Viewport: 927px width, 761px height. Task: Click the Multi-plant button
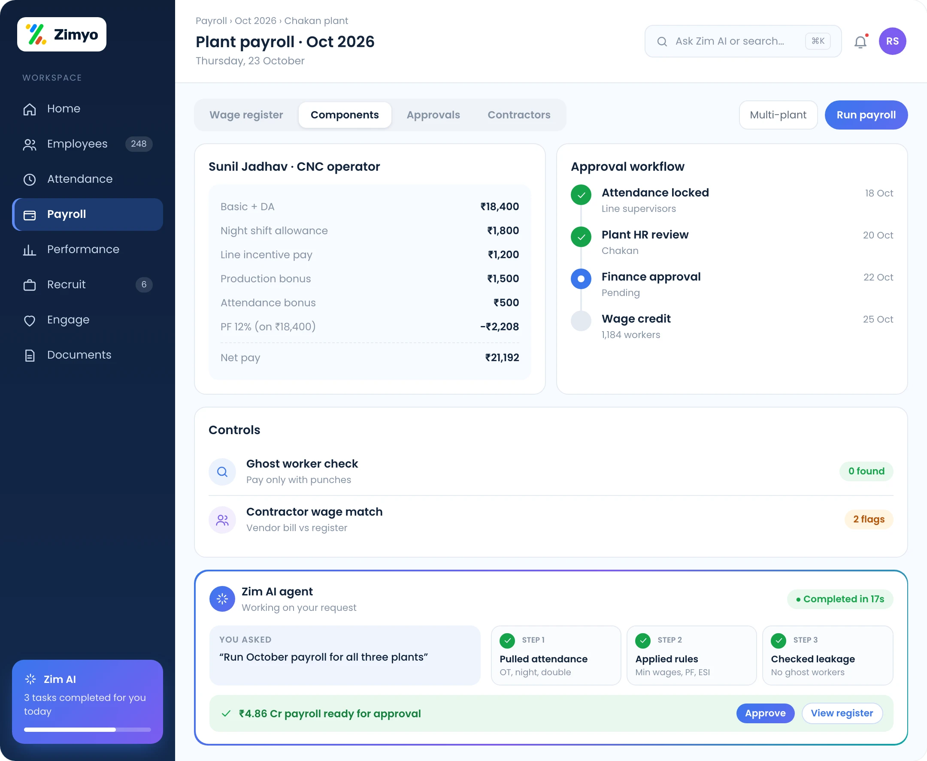(778, 115)
